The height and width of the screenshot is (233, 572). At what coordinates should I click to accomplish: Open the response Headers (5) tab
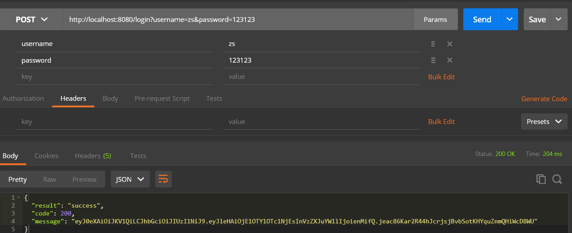click(x=93, y=156)
